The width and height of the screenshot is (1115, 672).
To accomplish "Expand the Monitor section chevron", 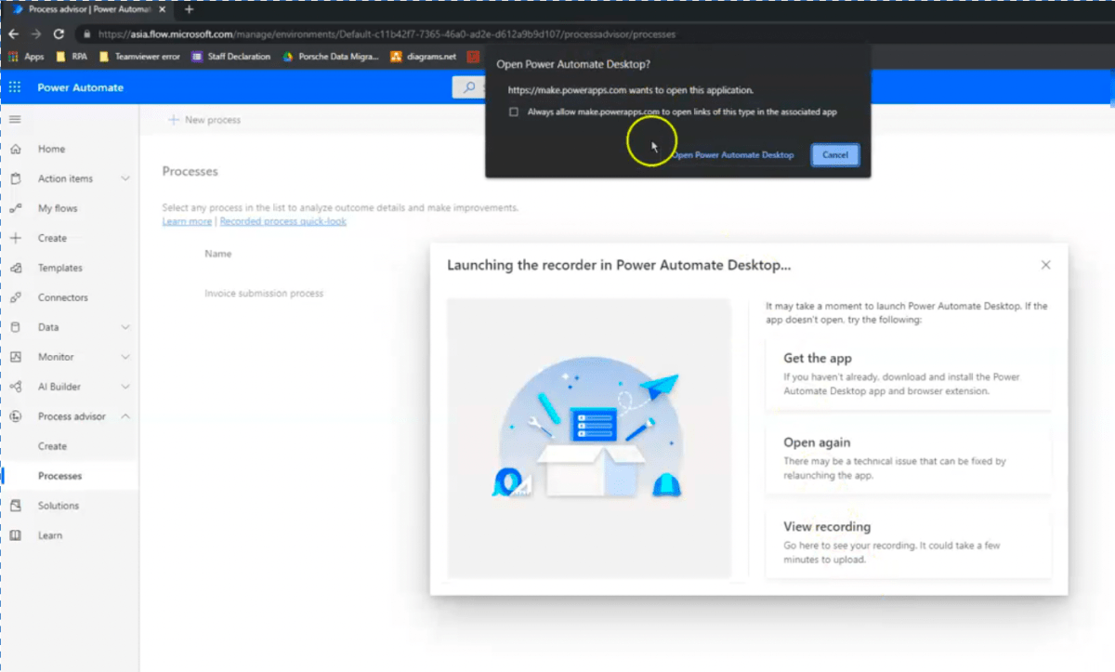I will pos(125,357).
